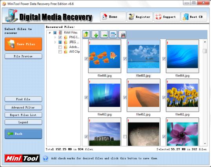Check the Adobe folder checkbox
The height and width of the screenshot is (167, 211).
(60, 47)
